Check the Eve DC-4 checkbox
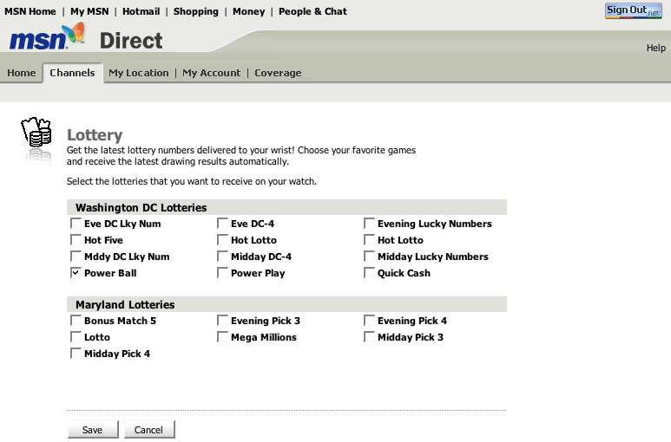This screenshot has height=442, width=671. tap(222, 224)
